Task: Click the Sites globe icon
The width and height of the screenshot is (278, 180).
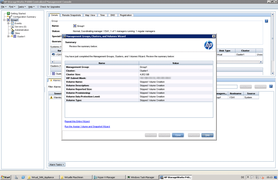Action: coord(12,33)
